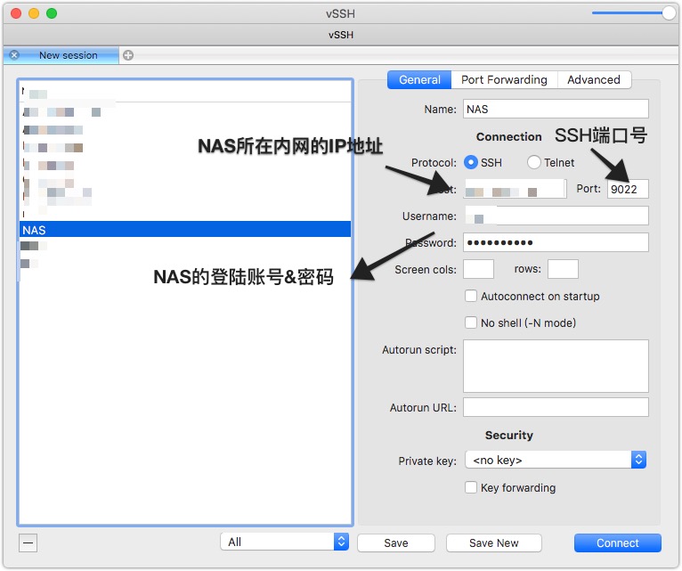The image size is (682, 571).
Task: Focus the Autorun script text area
Action: tap(556, 366)
